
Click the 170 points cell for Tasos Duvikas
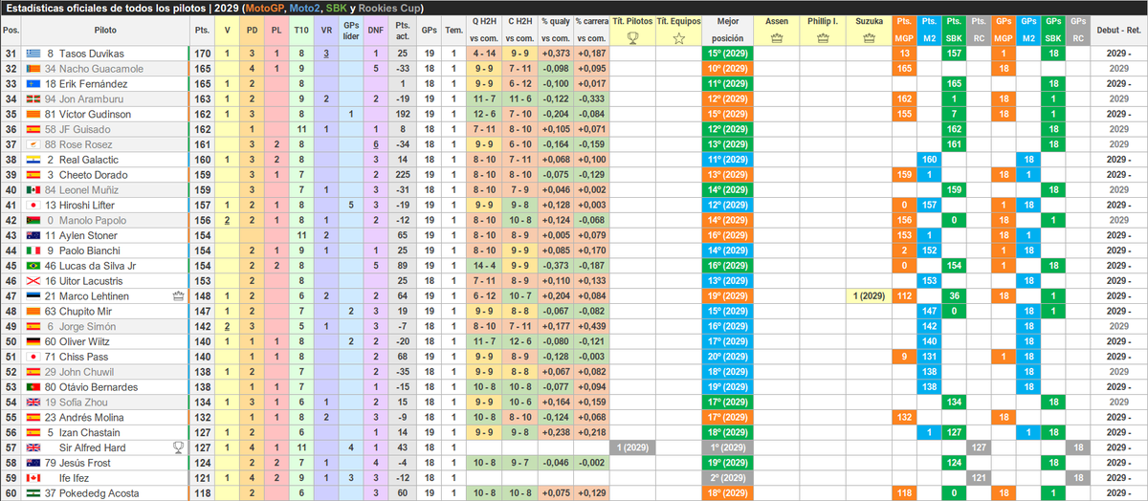coord(202,54)
